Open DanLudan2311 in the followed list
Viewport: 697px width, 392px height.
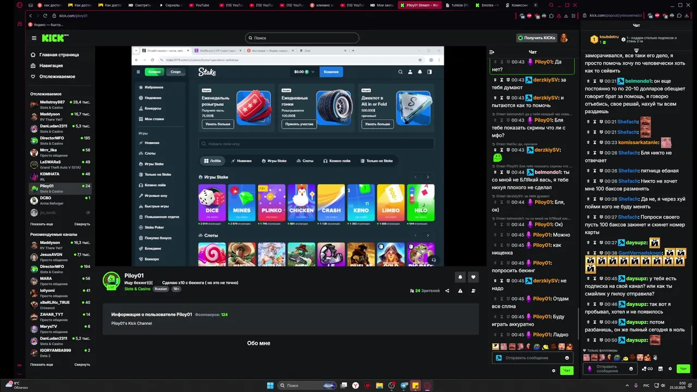point(60,127)
